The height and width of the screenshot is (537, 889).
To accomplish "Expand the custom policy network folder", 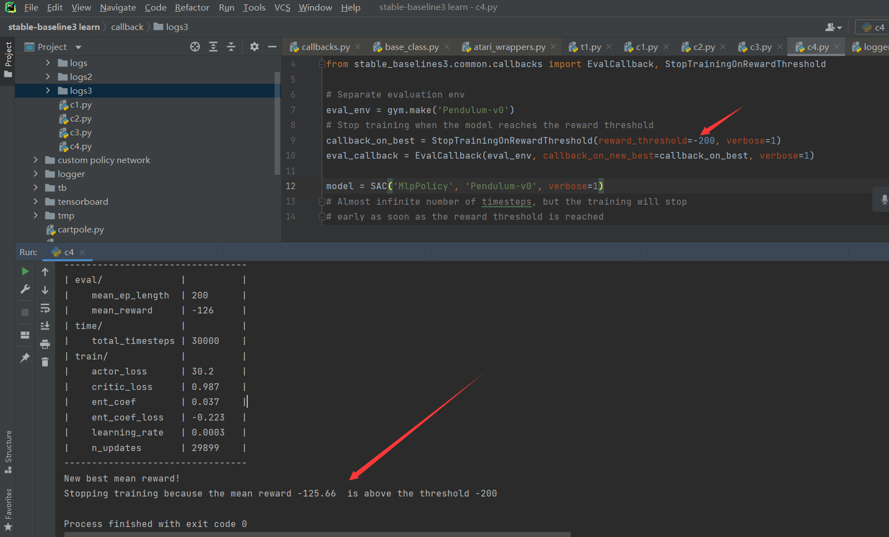I will 35,160.
